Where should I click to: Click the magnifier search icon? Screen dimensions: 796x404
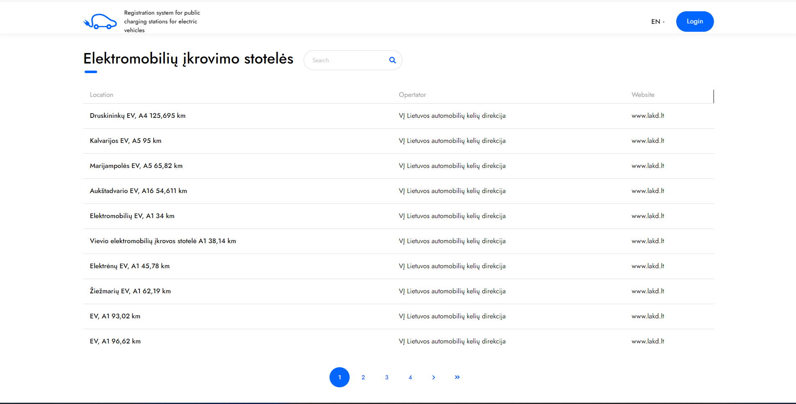click(x=392, y=60)
